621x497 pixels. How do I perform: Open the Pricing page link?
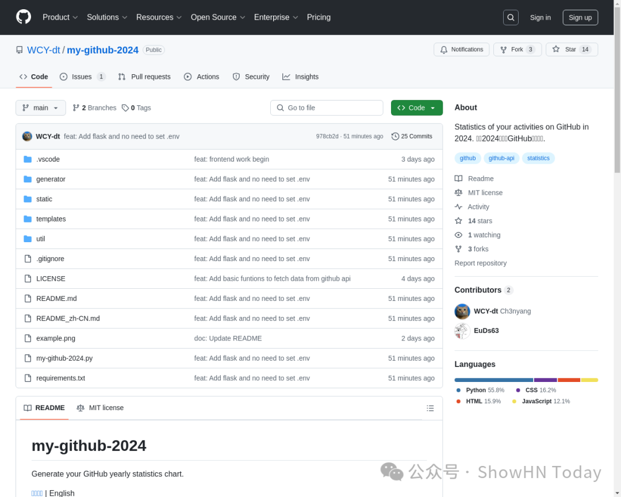[319, 17]
